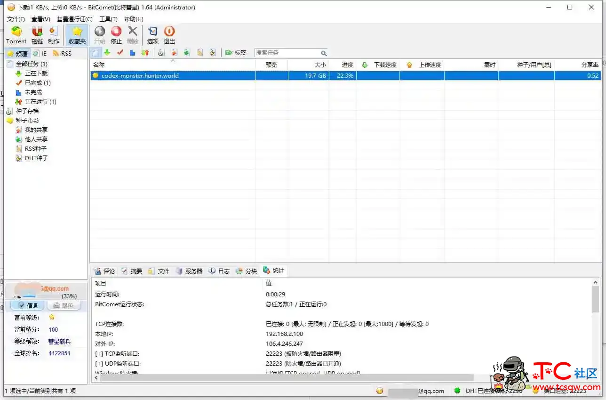Image resolution: width=606 pixels, height=400 pixels.
Task: Click the all-tasks filter icon in filter bar
Action: pos(95,53)
